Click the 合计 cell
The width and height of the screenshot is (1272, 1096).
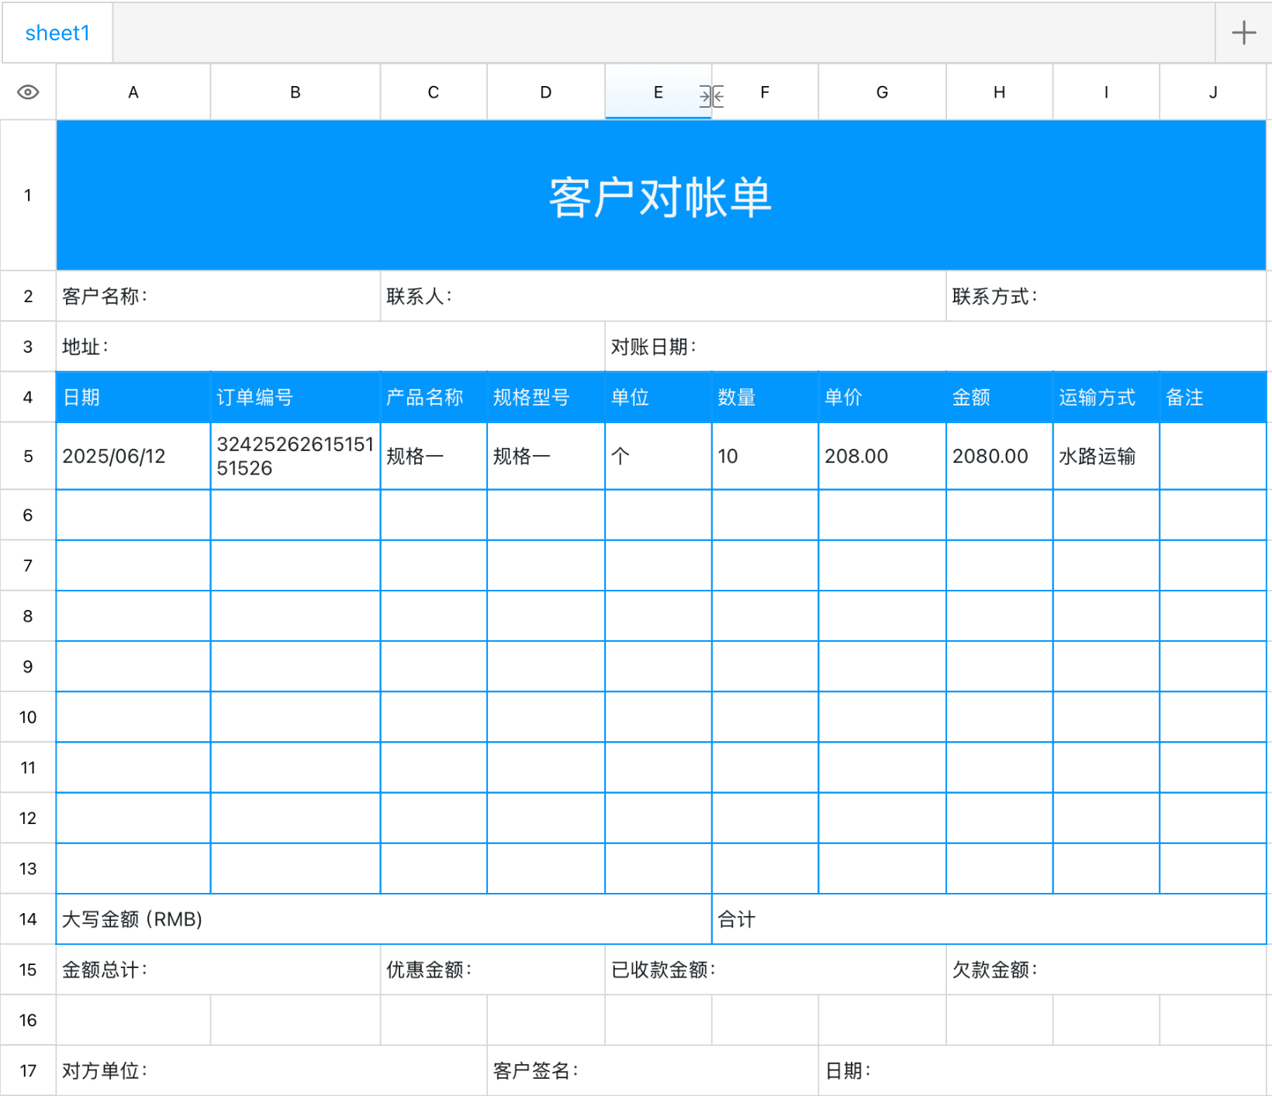[989, 919]
